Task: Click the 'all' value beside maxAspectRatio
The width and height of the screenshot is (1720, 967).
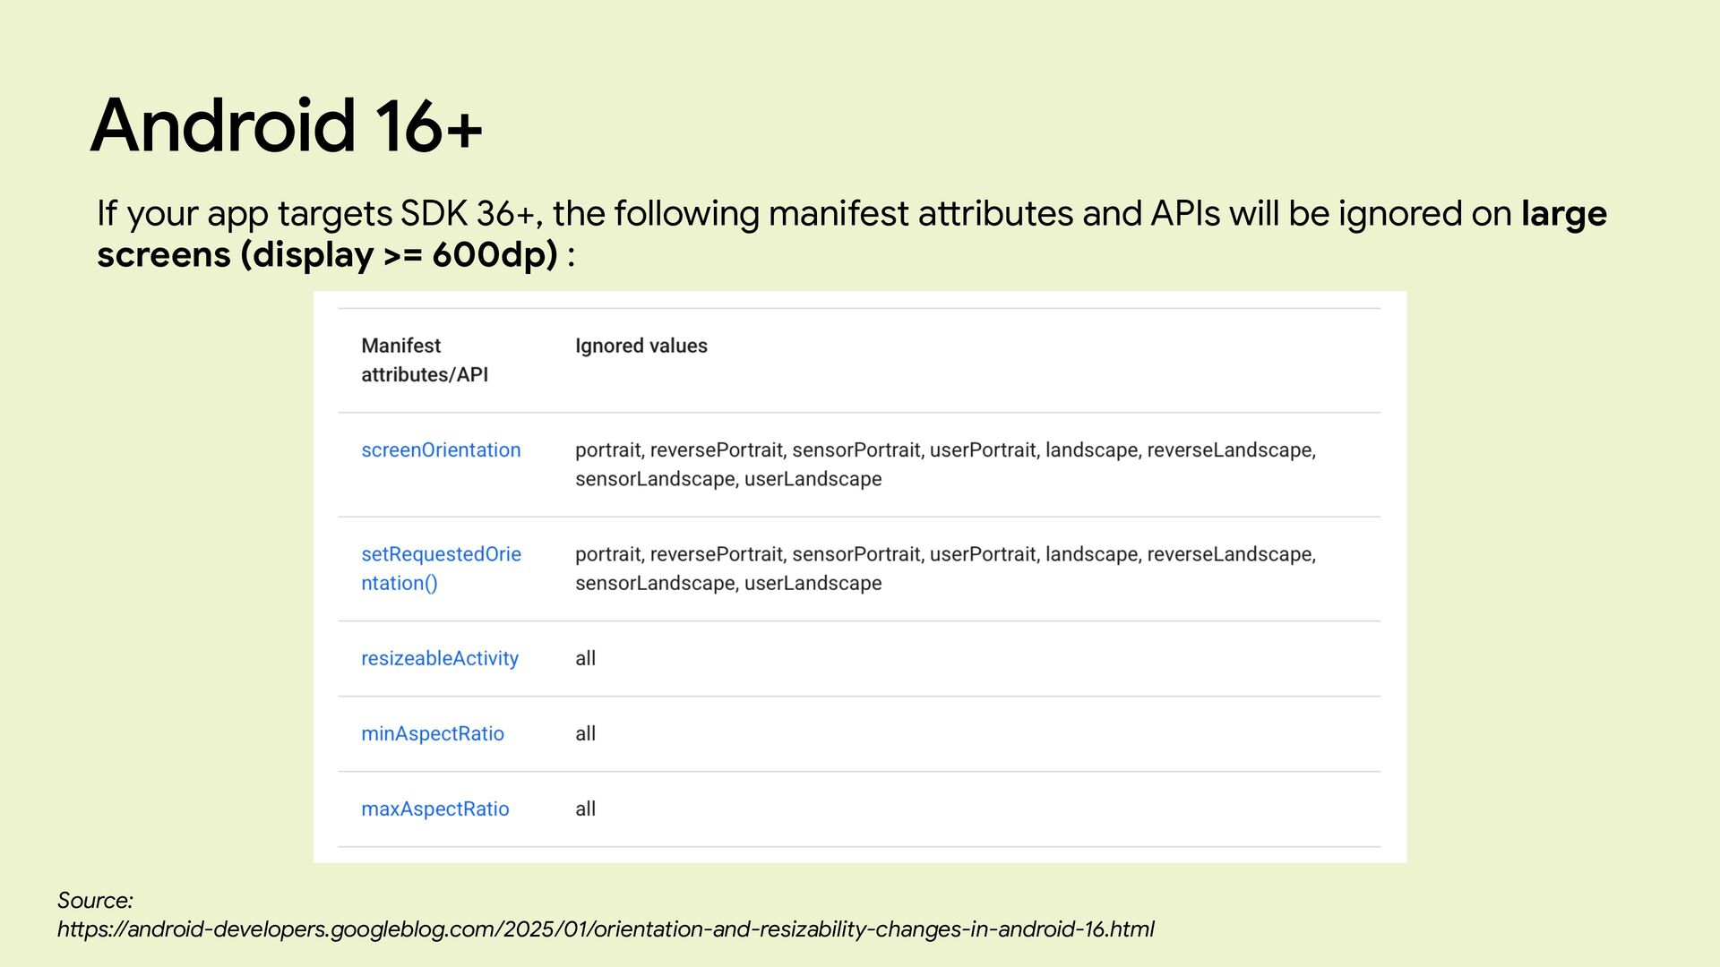Action: pyautogui.click(x=585, y=809)
